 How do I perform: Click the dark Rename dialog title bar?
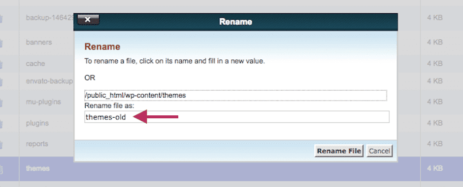[x=235, y=22]
